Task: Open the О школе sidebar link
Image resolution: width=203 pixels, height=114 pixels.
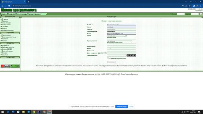Action: [x=5, y=19]
